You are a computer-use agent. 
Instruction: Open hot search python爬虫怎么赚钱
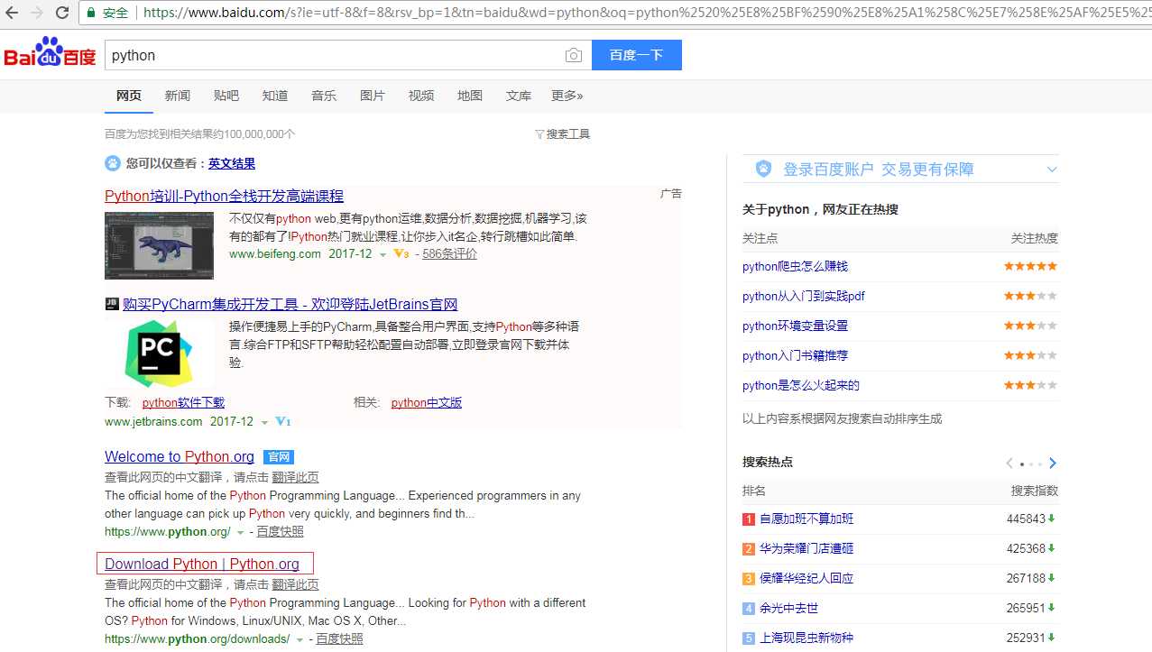[795, 266]
